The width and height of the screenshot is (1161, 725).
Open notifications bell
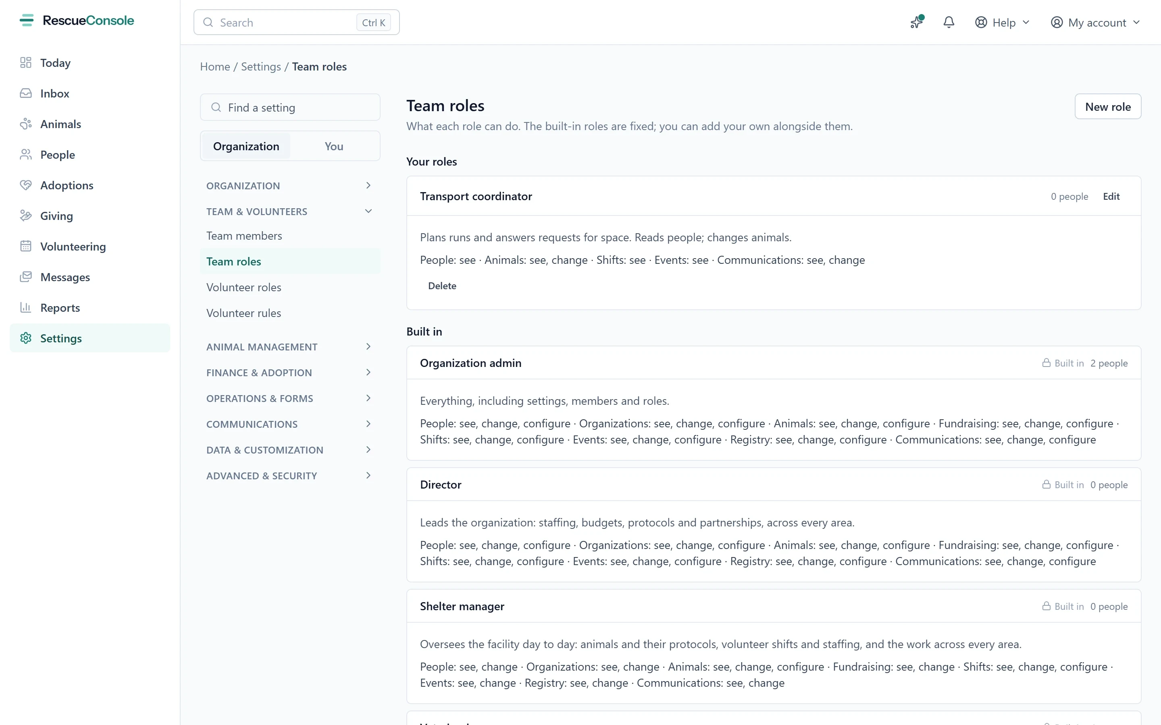point(949,22)
